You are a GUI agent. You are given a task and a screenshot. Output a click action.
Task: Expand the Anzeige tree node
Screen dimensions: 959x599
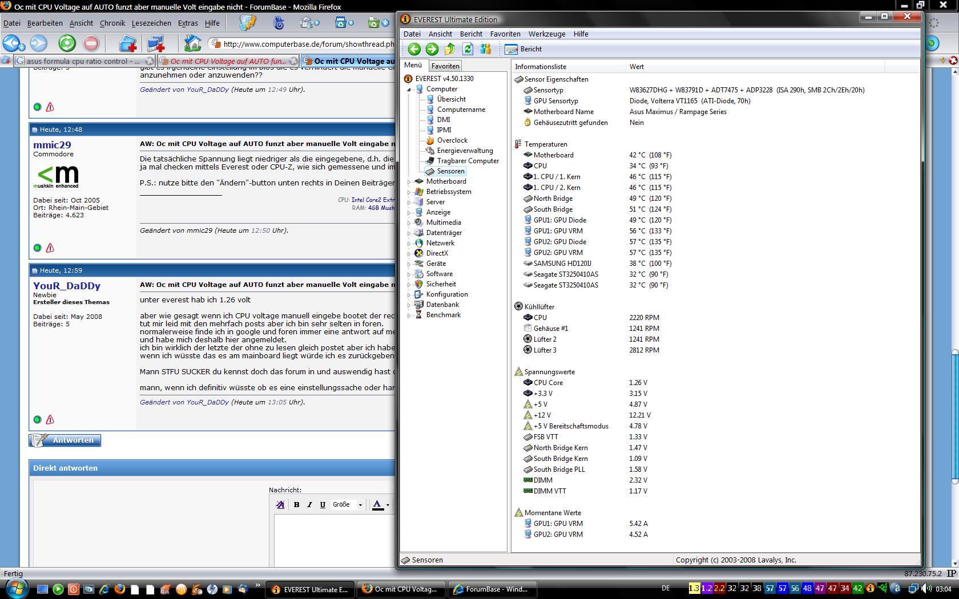pos(409,212)
